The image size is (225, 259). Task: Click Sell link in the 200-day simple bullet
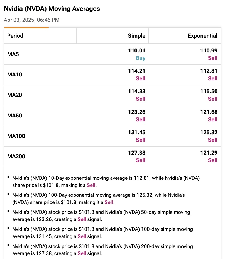(x=82, y=253)
